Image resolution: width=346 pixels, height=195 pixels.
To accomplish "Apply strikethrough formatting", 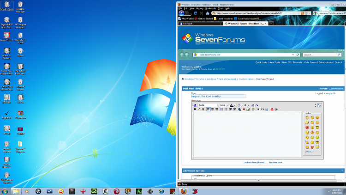I will pos(276,109).
